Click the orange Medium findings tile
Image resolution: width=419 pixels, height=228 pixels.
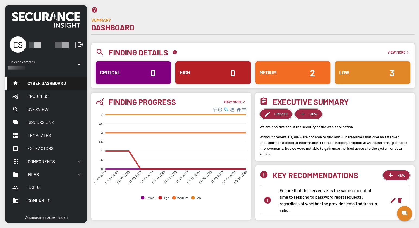coord(292,73)
